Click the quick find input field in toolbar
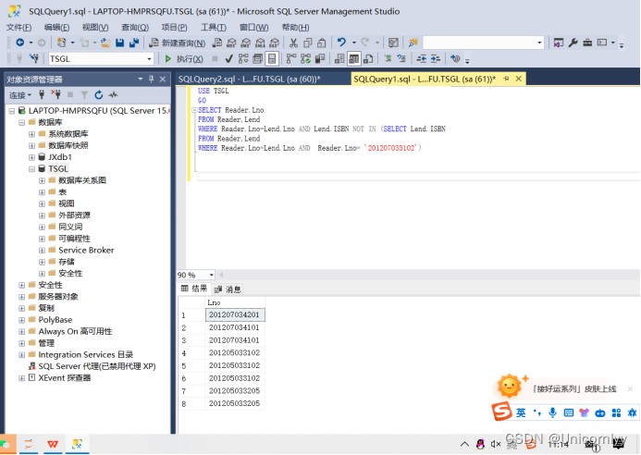The height and width of the screenshot is (455, 641). (x=479, y=43)
